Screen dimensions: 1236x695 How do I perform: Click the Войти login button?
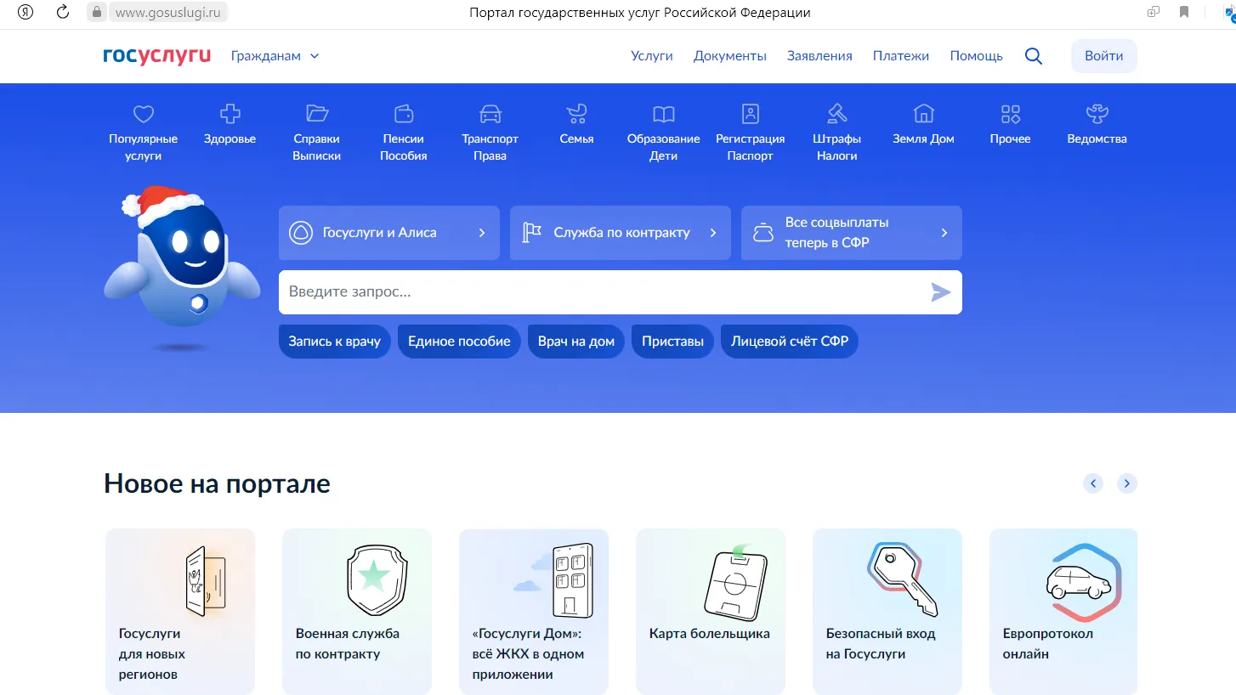1103,56
